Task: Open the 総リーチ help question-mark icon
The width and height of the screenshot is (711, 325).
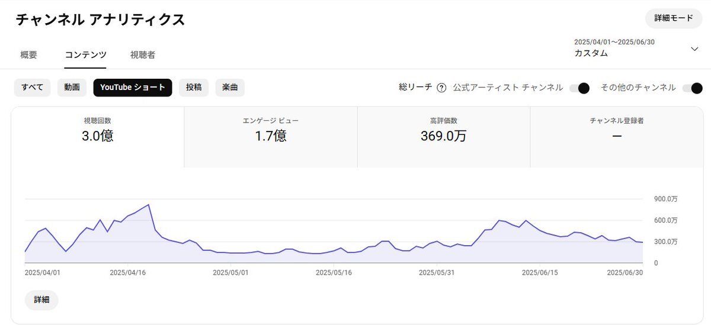Action: click(x=441, y=88)
